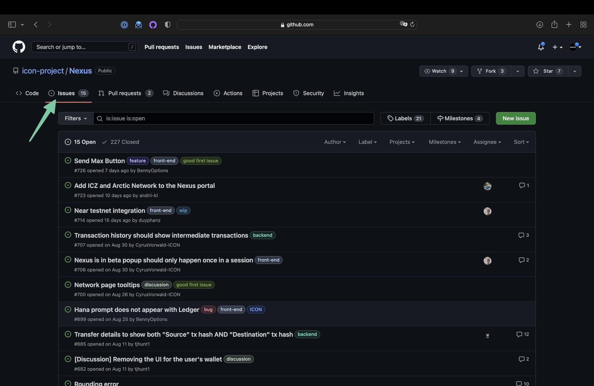Open the purple GitHub extension icon
This screenshot has width=594, height=386.
tap(153, 24)
